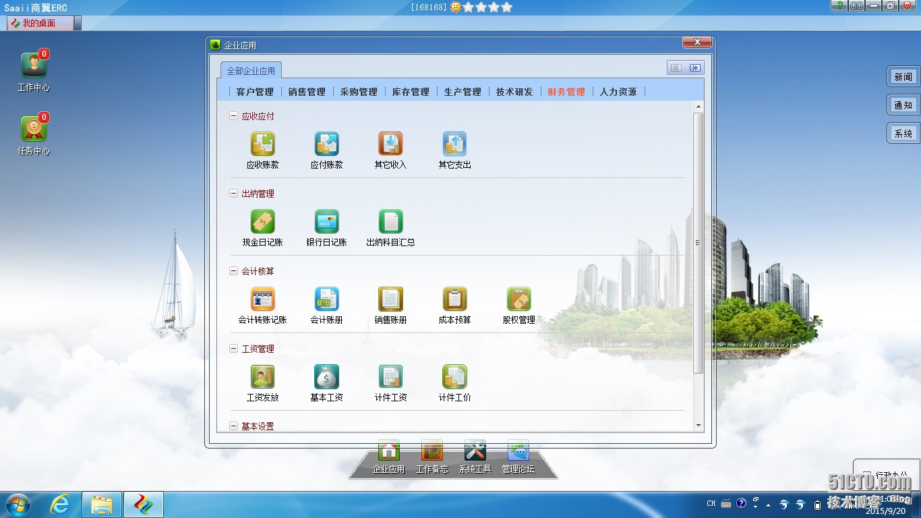Click the CH language indicator
The width and height of the screenshot is (921, 518).
tap(711, 503)
